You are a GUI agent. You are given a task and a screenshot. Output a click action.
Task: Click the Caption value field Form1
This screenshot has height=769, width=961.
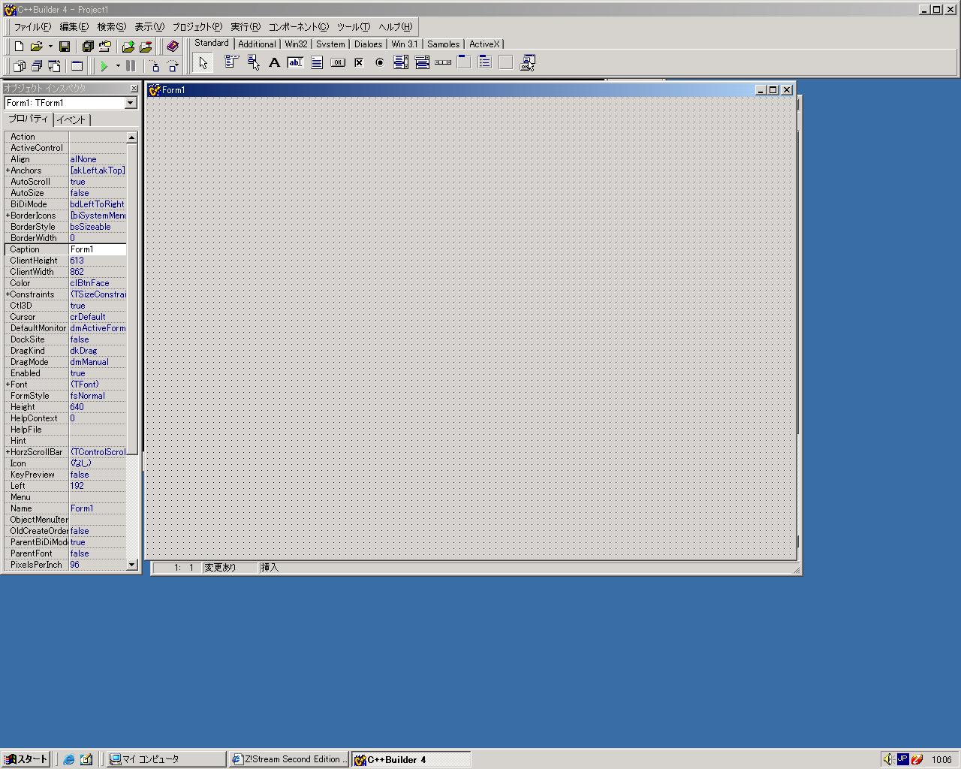98,249
